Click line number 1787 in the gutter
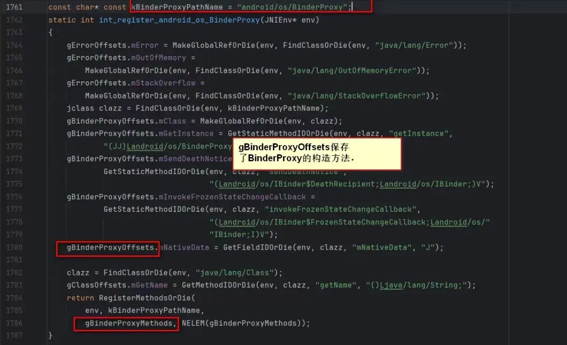The image size is (567, 345). pyautogui.click(x=14, y=336)
